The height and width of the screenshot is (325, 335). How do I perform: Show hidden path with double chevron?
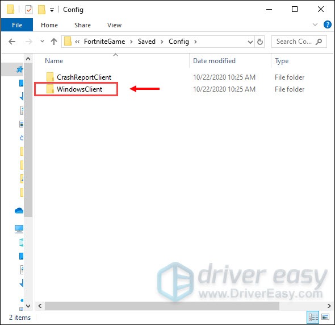tap(77, 42)
